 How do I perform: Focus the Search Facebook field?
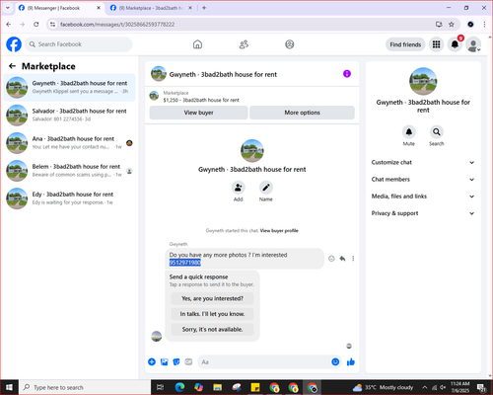(79, 44)
